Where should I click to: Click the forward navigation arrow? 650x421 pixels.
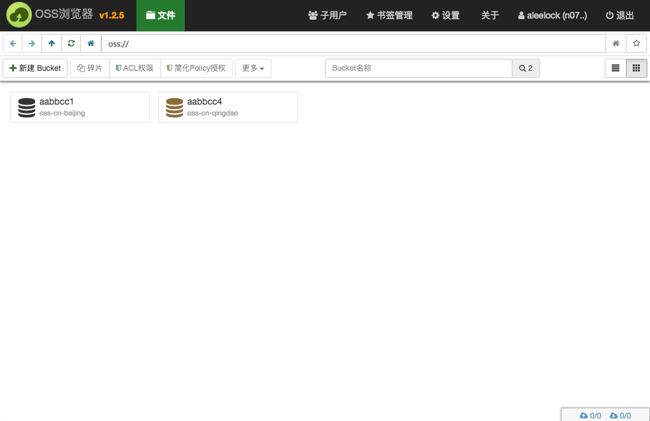pos(31,43)
